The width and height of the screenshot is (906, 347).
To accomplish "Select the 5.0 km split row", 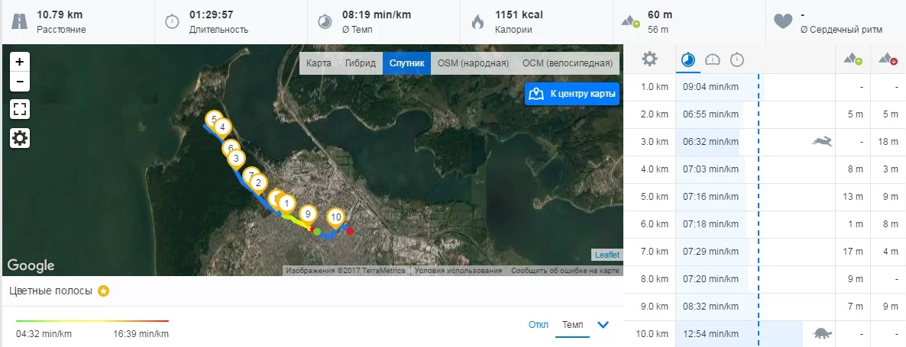I will pyautogui.click(x=765, y=197).
